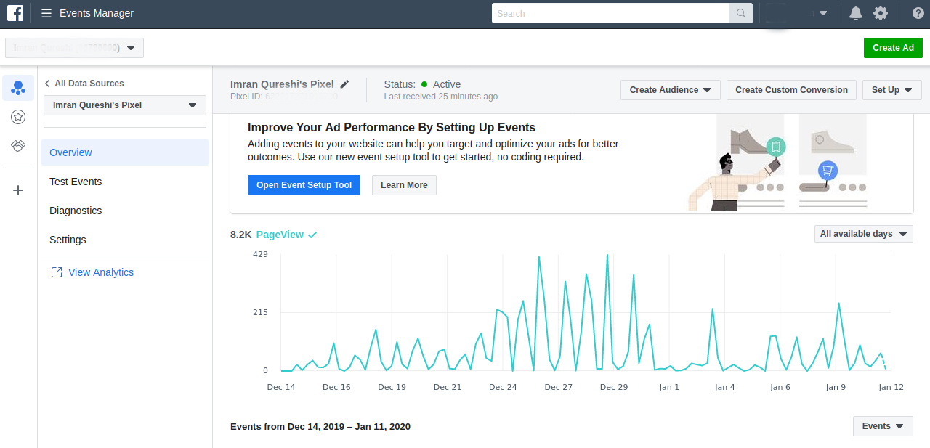Open the Create Audience dropdown
Screen dimensions: 930x448
671,90
